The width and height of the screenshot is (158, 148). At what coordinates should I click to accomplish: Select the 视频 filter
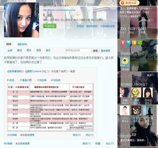[x=39, y=50]
